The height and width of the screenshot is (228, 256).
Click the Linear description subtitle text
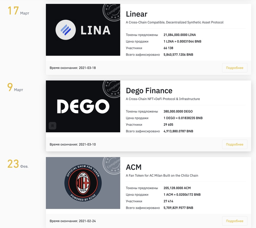[174, 22]
